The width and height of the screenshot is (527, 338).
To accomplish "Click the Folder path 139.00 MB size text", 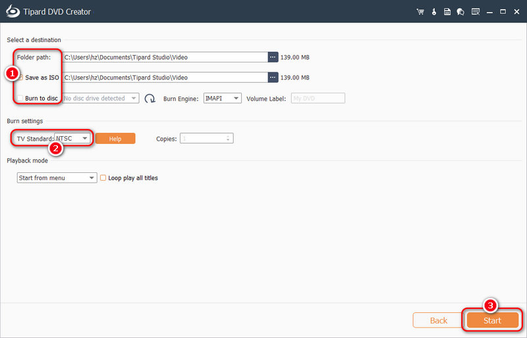I will tap(294, 57).
